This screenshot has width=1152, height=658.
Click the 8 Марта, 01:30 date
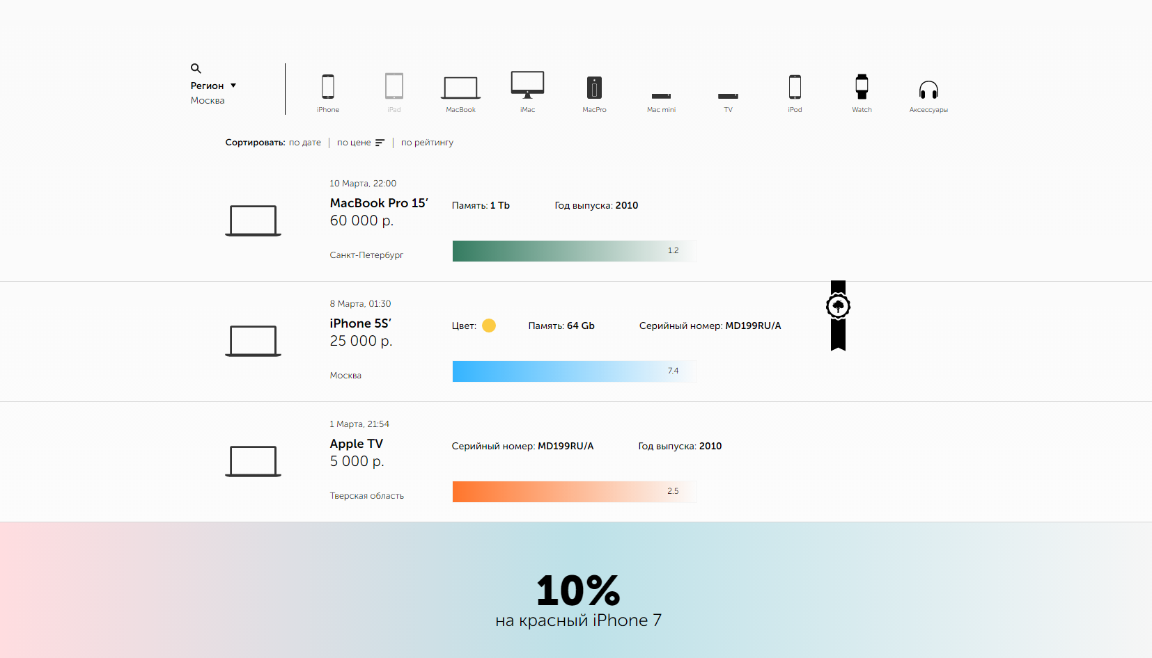360,304
